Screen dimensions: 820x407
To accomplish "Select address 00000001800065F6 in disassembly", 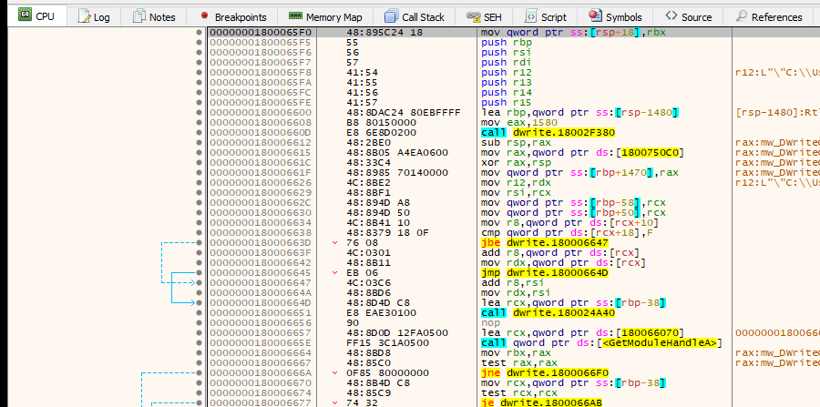I will [261, 52].
